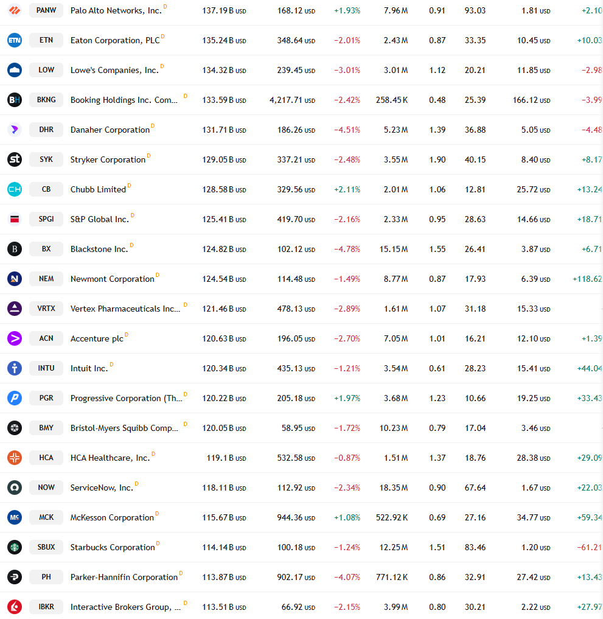Open Booking Holdings Inc. company link

124,100
